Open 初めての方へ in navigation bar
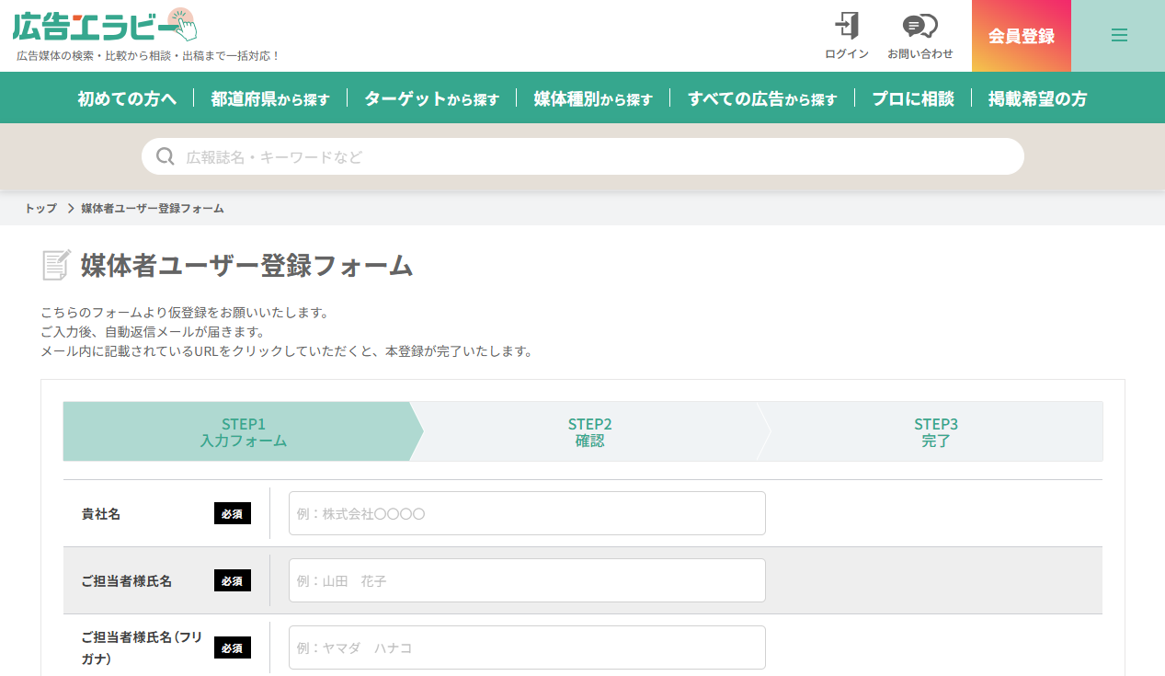This screenshot has height=676, width=1165. 127,98
